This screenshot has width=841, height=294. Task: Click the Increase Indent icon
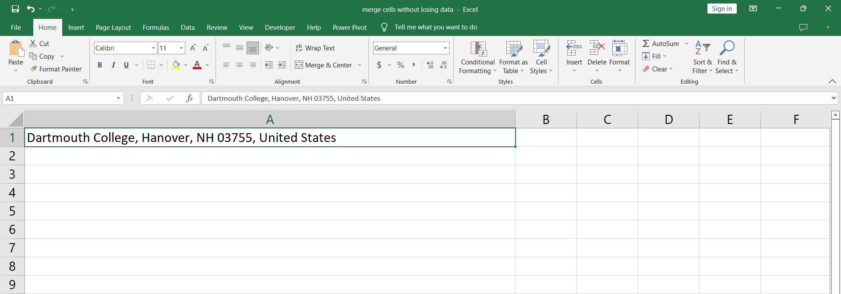[x=282, y=65]
